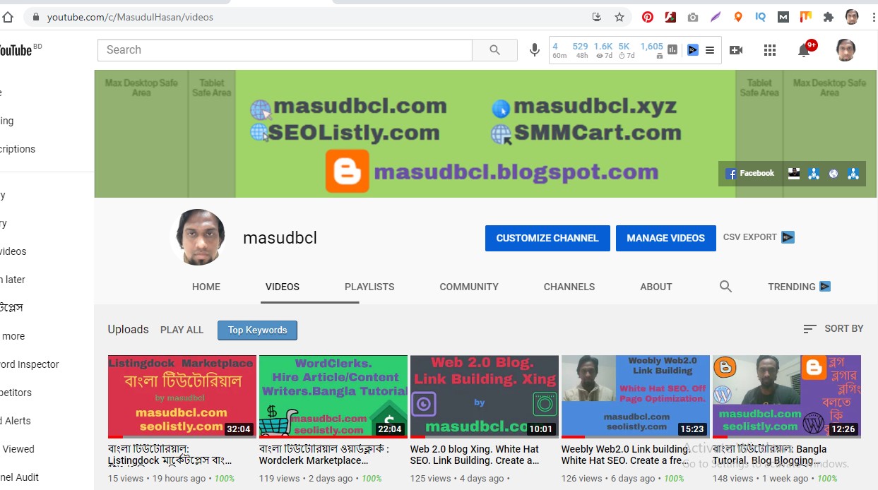The width and height of the screenshot is (878, 490).
Task: Bookmark this page with star icon
Action: point(619,17)
